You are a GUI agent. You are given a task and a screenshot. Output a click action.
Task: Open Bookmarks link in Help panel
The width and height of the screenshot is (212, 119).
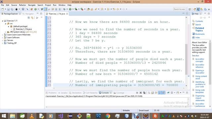pos(200,34)
